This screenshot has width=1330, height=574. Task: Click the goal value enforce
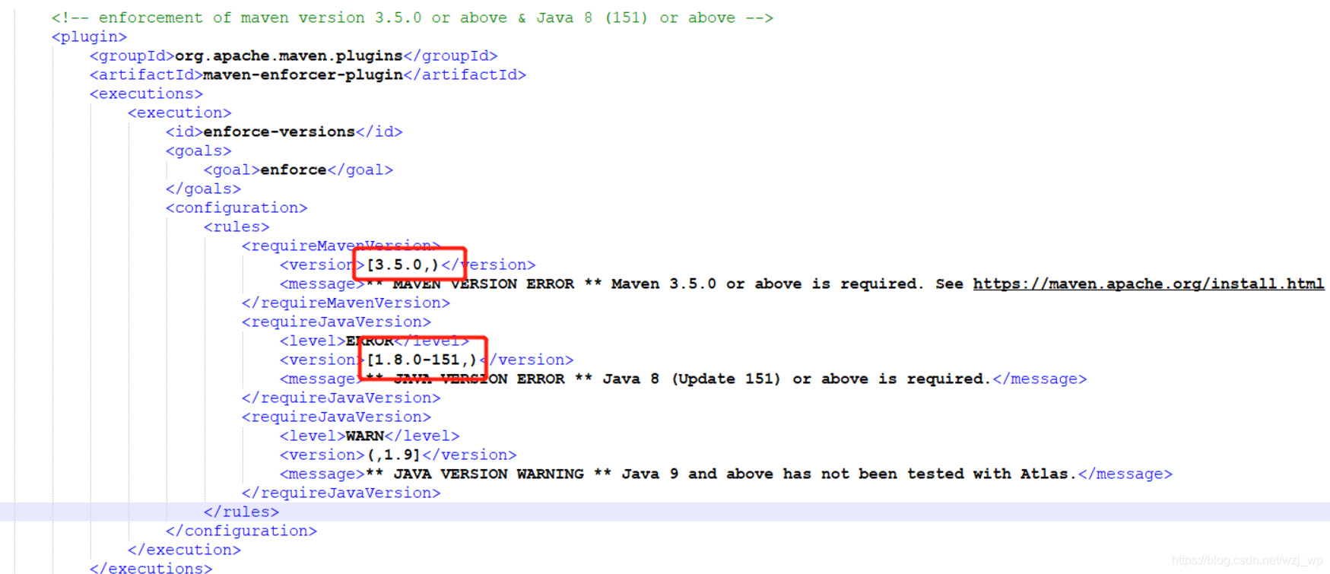(x=294, y=170)
